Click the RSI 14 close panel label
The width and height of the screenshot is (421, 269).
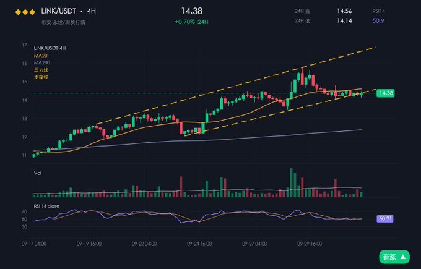46,206
